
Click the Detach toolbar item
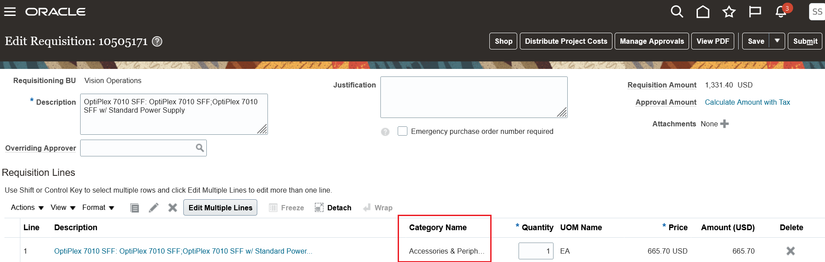tap(333, 208)
